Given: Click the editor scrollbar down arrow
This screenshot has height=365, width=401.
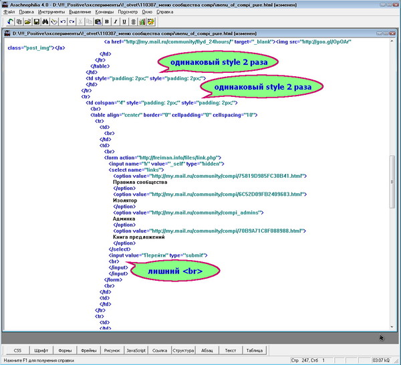Looking at the screenshot, I should pyautogui.click(x=392, y=327).
